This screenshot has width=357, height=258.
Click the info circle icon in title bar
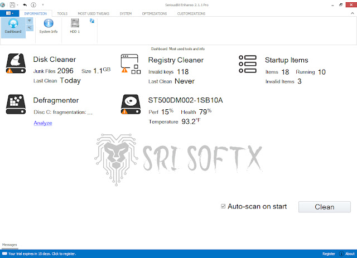click(33, 5)
